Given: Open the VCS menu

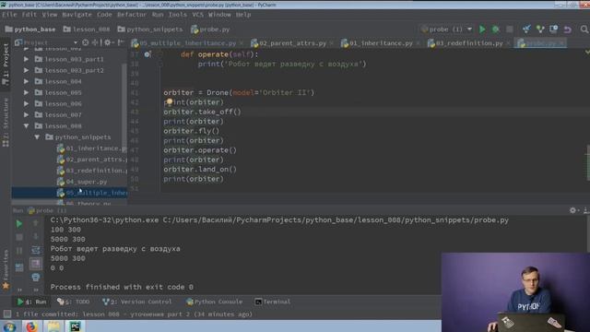Looking at the screenshot, I should click(x=197, y=15).
